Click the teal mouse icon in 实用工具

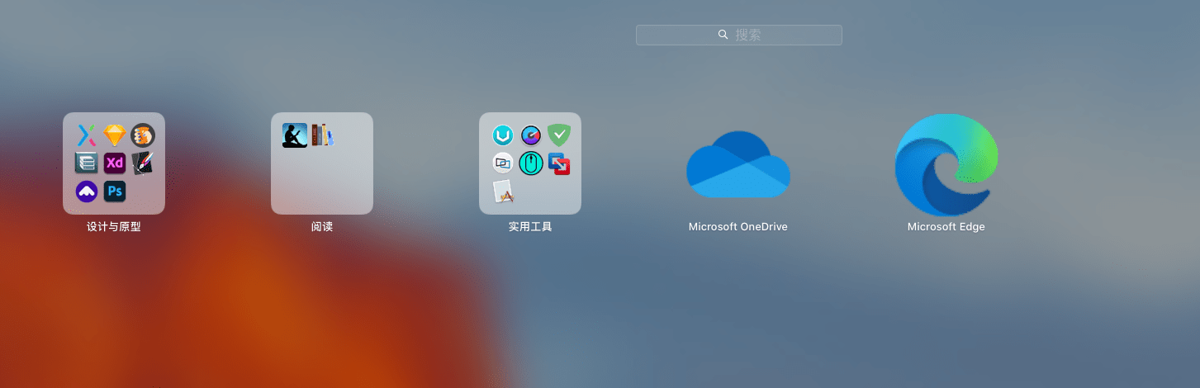point(531,163)
